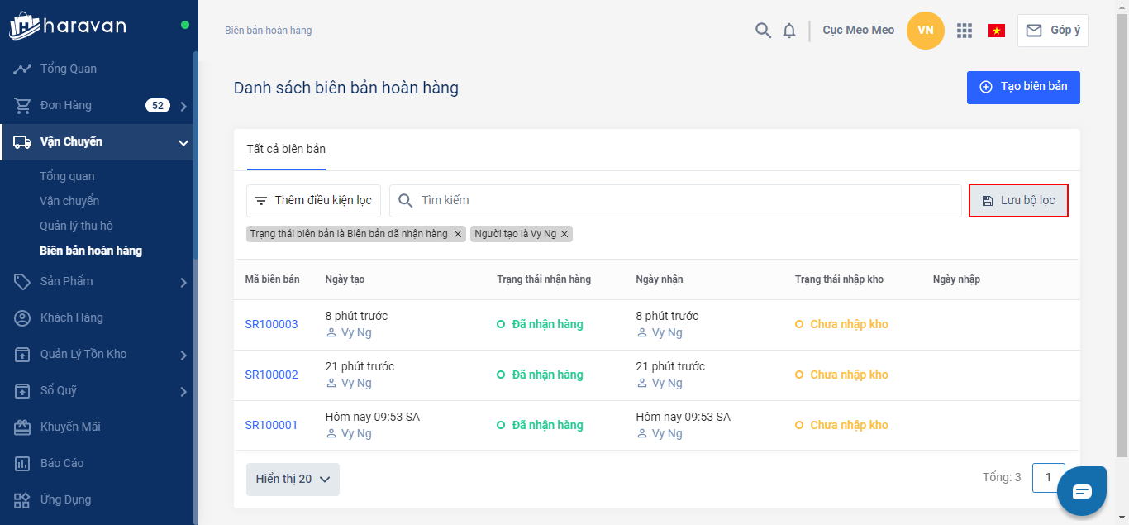Expand the Sản Phẩm sidebar menu
The width and height of the screenshot is (1129, 525).
pyautogui.click(x=183, y=282)
